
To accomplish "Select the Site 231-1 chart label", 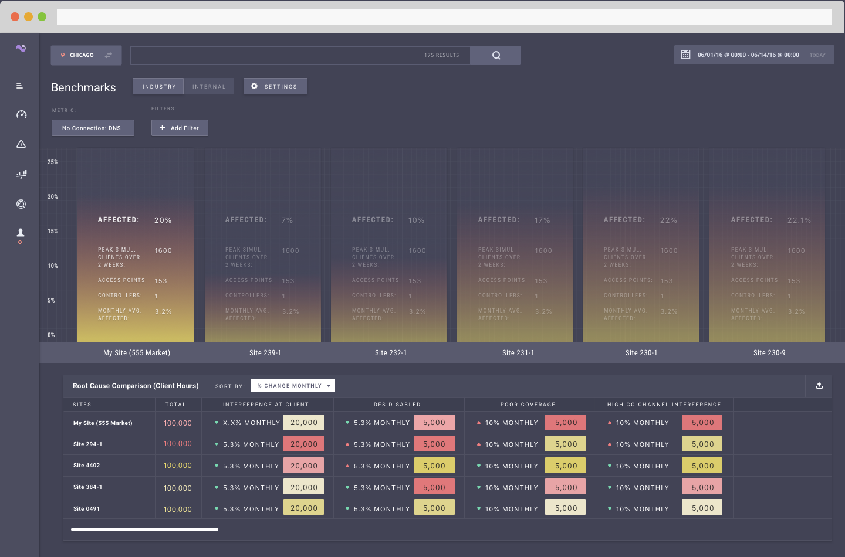I will (x=518, y=353).
